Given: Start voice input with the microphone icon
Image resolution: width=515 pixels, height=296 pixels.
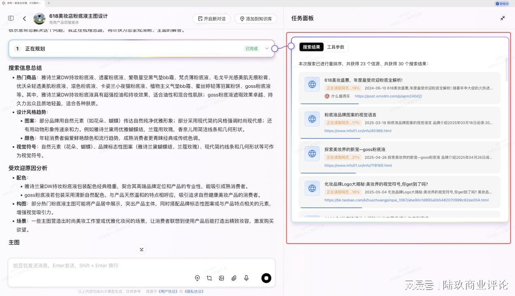Looking at the screenshot, I should click(246, 278).
